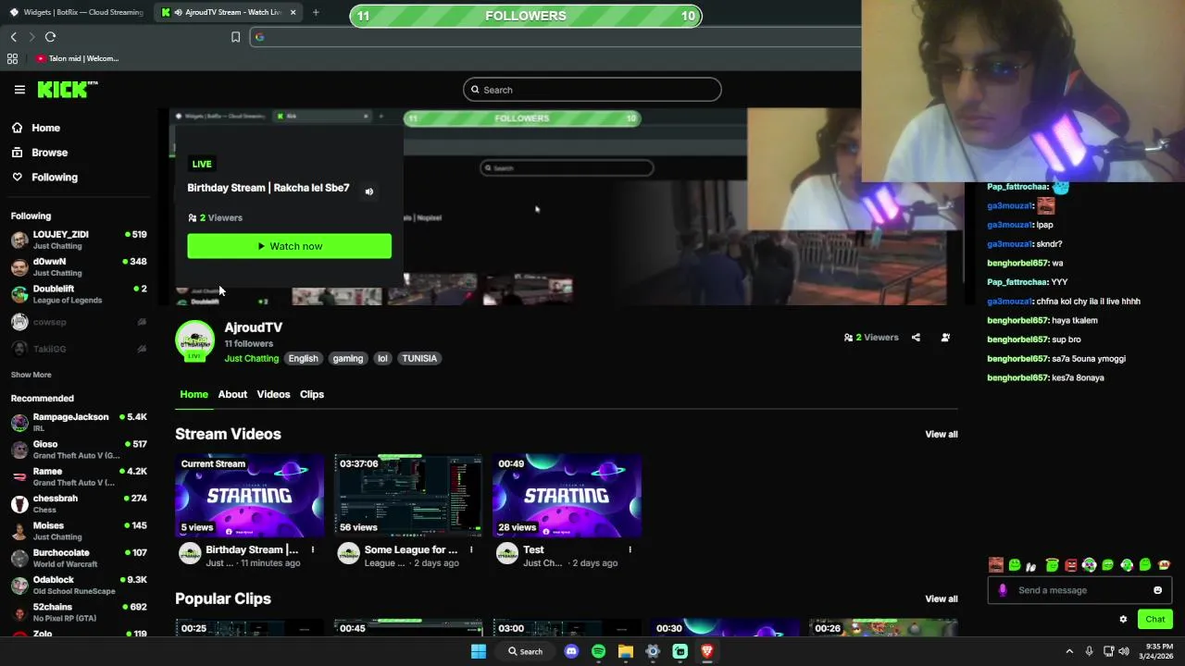Screen dimensions: 1185x666
Task: Open recommended channel chessbrah
Action: 79,504
